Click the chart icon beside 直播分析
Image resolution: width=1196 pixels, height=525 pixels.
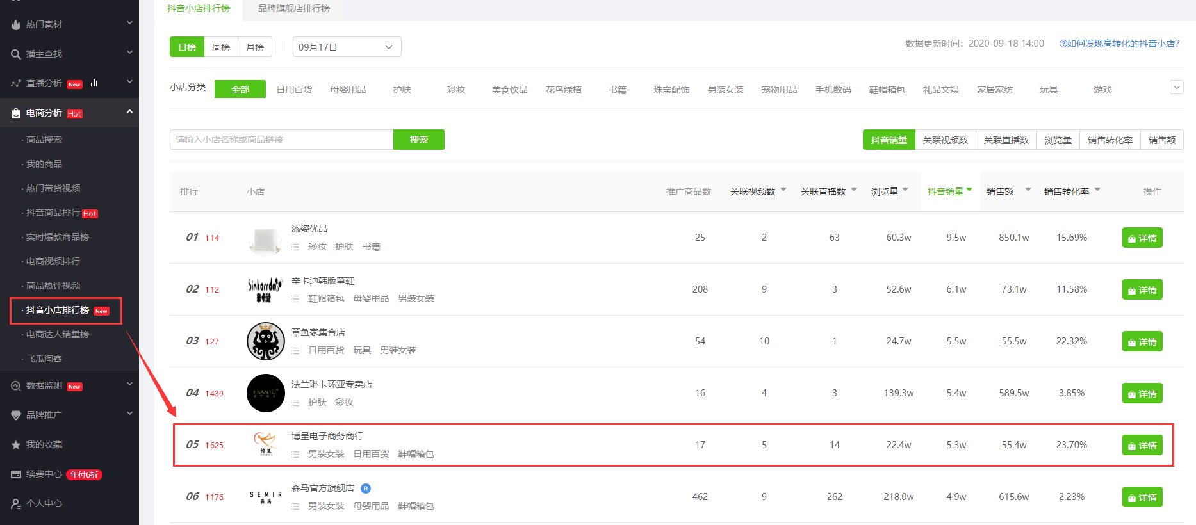16,84
